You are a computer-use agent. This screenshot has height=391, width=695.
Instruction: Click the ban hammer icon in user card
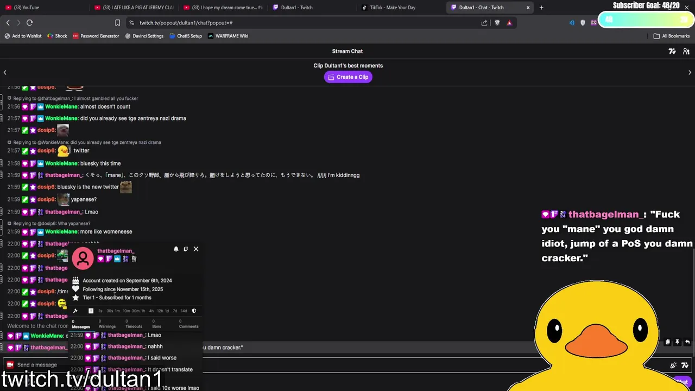tap(75, 311)
